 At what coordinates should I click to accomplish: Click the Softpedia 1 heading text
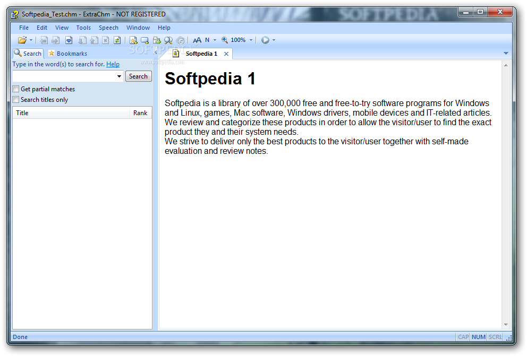210,79
